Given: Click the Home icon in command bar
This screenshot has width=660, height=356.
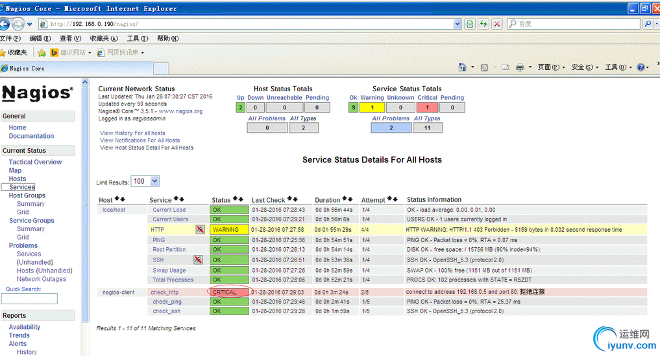Looking at the screenshot, I should coord(462,67).
